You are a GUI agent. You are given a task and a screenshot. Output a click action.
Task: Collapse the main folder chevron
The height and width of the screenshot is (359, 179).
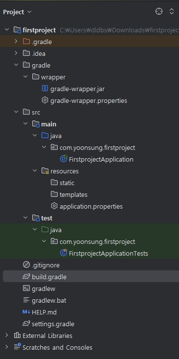25,123
